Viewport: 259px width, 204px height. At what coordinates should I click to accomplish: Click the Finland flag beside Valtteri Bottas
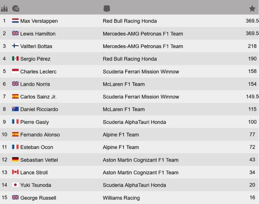pyautogui.click(x=15, y=46)
